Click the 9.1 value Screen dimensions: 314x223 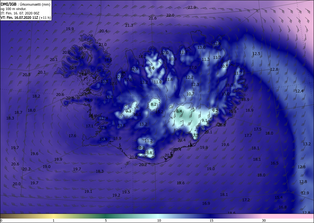click(x=204, y=120)
